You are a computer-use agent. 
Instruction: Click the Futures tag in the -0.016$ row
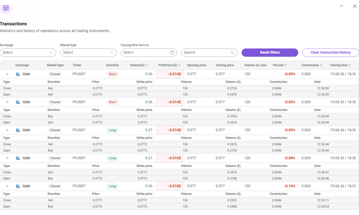[x=55, y=158]
